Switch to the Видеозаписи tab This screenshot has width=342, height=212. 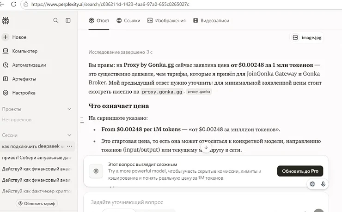tap(211, 21)
